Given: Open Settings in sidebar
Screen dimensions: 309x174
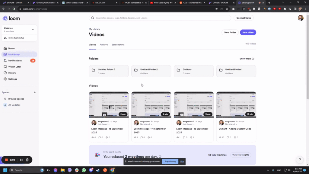Looking at the screenshot, I should (x=19, y=79).
